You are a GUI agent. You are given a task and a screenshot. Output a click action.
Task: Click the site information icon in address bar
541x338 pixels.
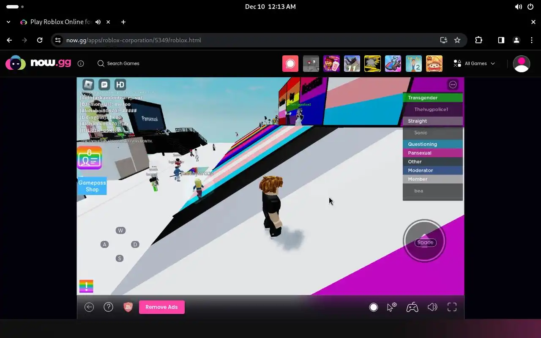pos(58,40)
